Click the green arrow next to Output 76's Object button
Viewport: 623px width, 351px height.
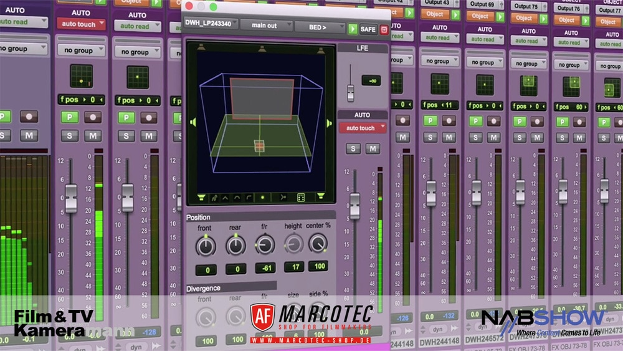tap(586, 21)
